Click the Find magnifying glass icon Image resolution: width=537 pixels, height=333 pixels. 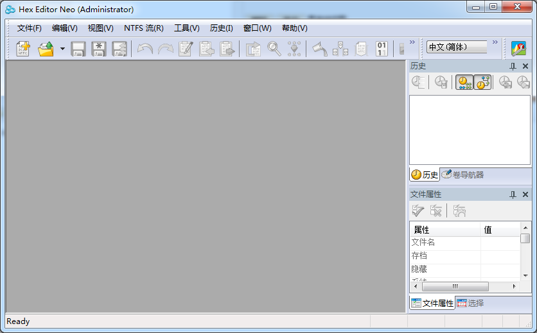pos(274,49)
